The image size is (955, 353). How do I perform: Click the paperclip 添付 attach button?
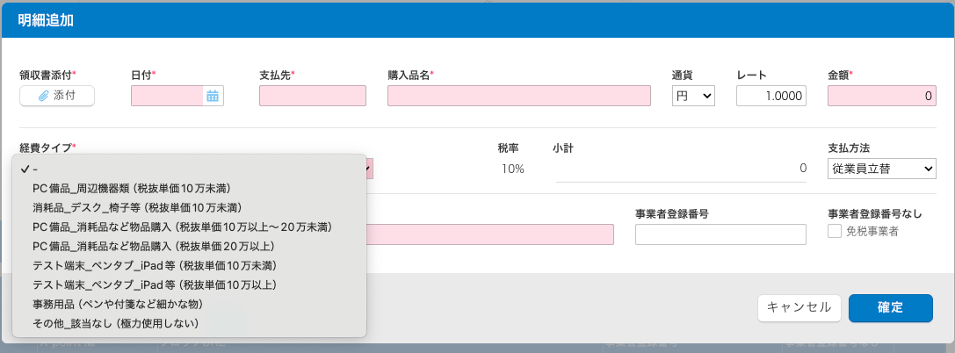[57, 96]
